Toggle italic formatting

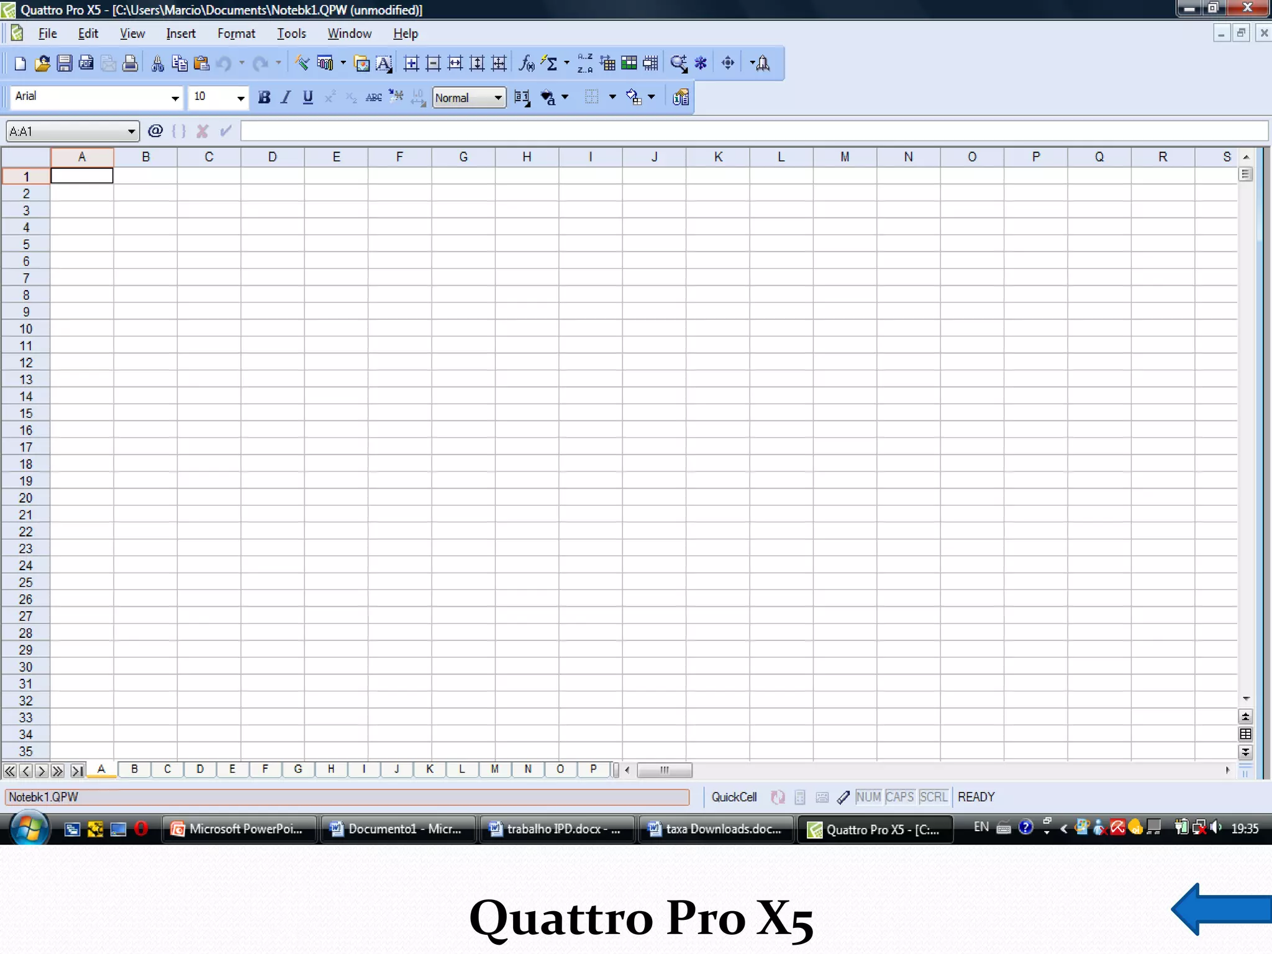click(286, 98)
